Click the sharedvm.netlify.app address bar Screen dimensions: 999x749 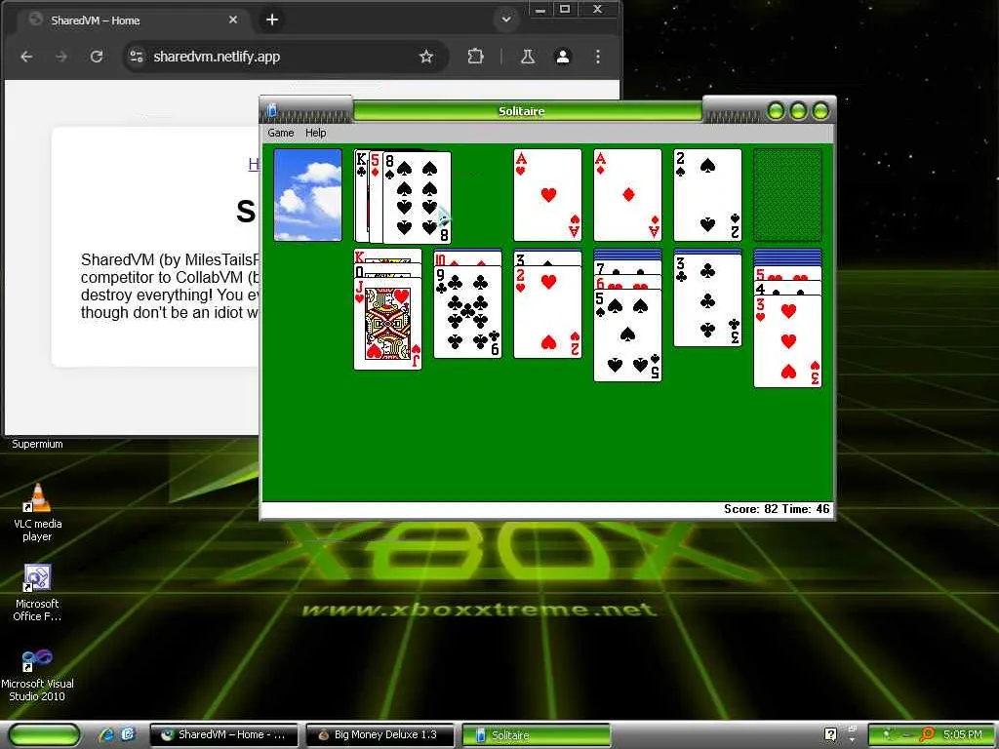coord(287,57)
